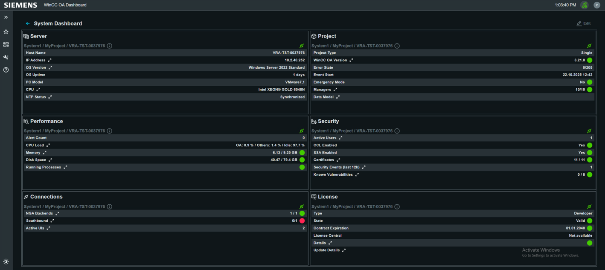Click the red Southbound status indicator
This screenshot has height=270, width=605.
point(302,221)
